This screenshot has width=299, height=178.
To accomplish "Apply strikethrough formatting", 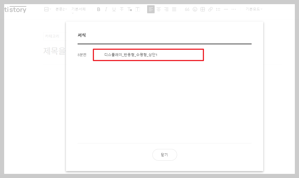I will tap(122, 9).
